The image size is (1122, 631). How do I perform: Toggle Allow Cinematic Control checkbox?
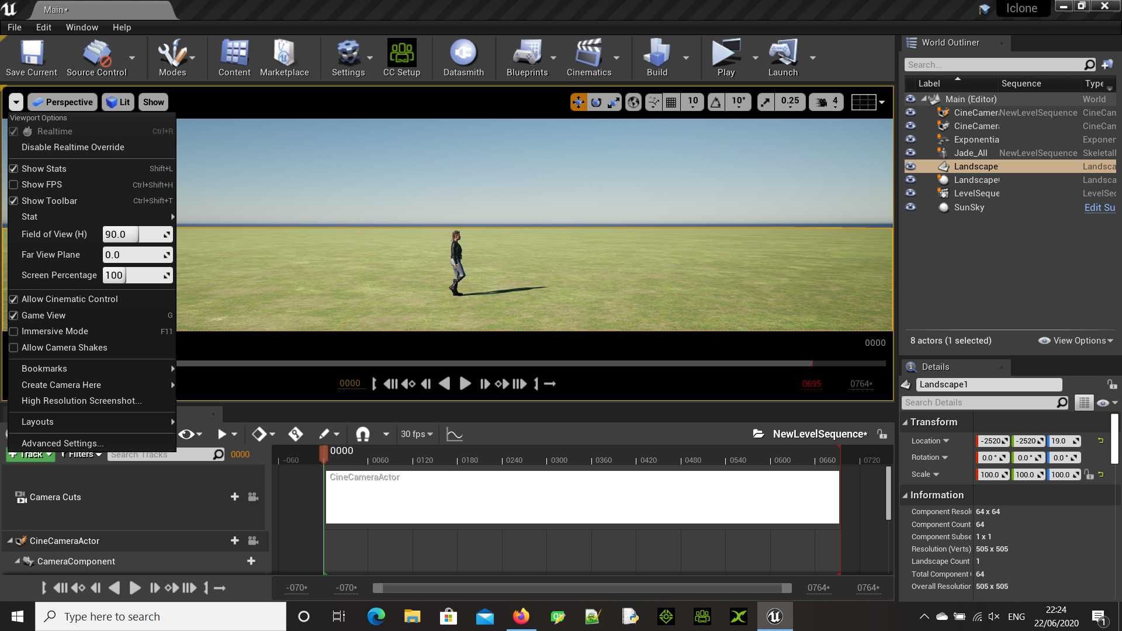(x=13, y=299)
